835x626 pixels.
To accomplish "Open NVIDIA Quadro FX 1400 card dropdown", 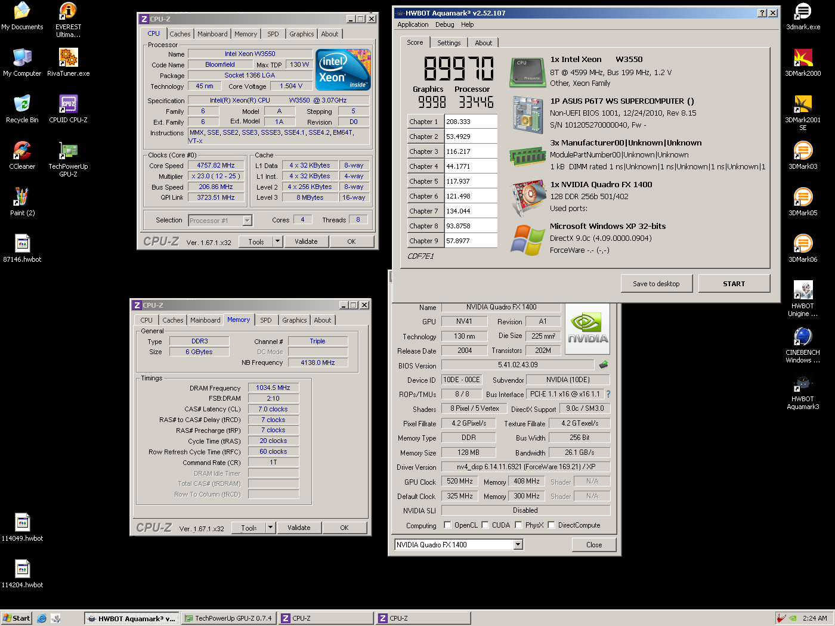I will (x=518, y=544).
